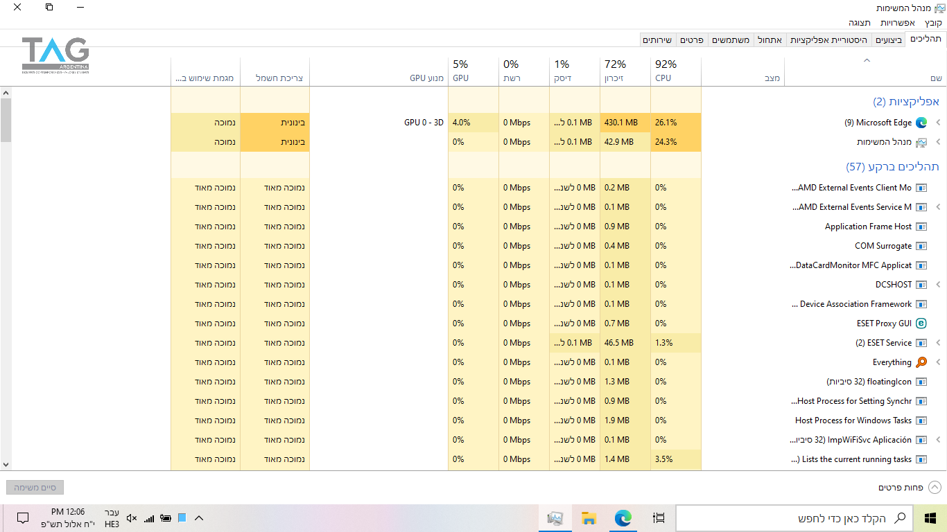Click the network signal tray icon
This screenshot has width=947, height=532.
[149, 518]
